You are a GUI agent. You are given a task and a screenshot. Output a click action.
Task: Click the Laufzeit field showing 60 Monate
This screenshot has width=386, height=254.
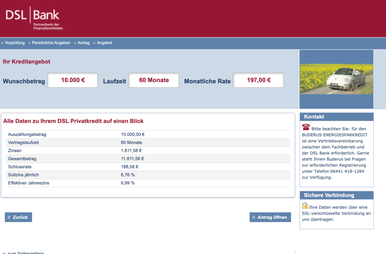pos(154,80)
